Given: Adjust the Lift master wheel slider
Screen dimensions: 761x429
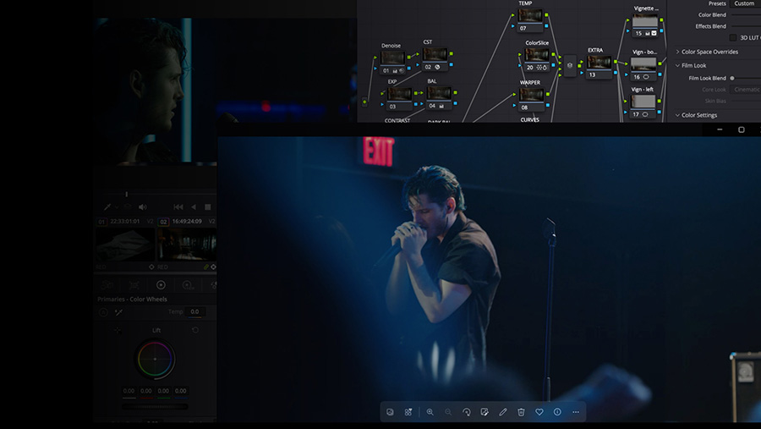Looking at the screenshot, I should pyautogui.click(x=155, y=406).
